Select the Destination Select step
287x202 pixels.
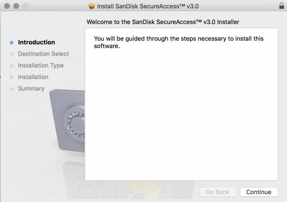click(43, 54)
